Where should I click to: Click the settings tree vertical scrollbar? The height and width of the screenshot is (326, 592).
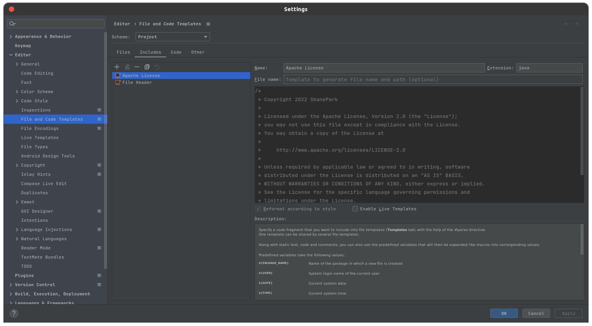coord(106,151)
